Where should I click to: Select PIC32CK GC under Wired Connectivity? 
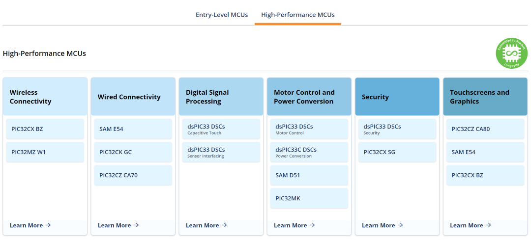(133, 152)
